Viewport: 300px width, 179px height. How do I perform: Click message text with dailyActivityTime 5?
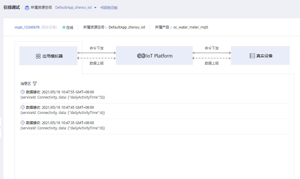tap(63, 97)
